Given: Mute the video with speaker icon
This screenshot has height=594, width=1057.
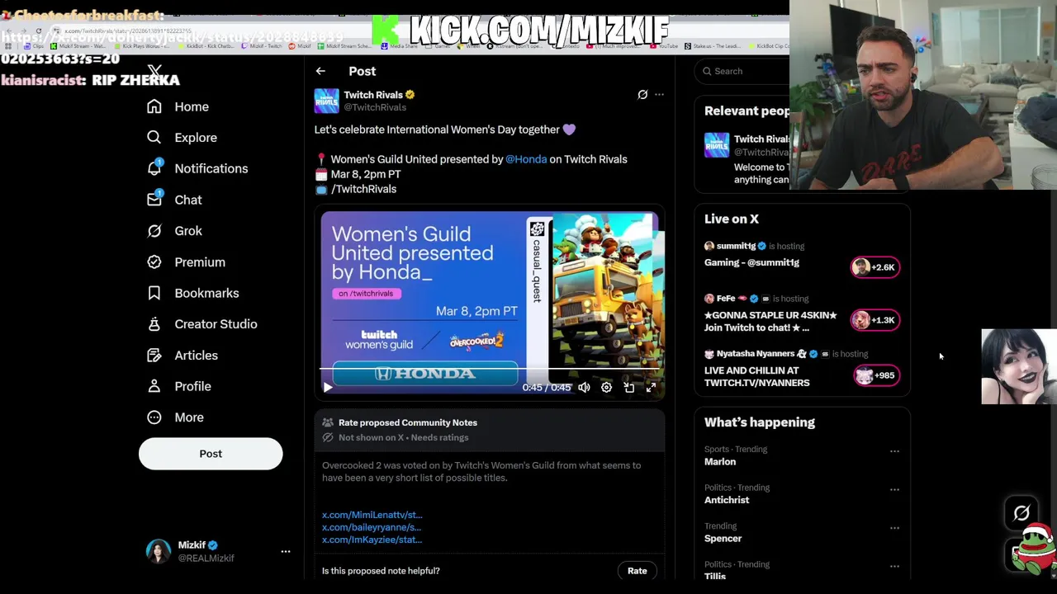Looking at the screenshot, I should pos(584,387).
